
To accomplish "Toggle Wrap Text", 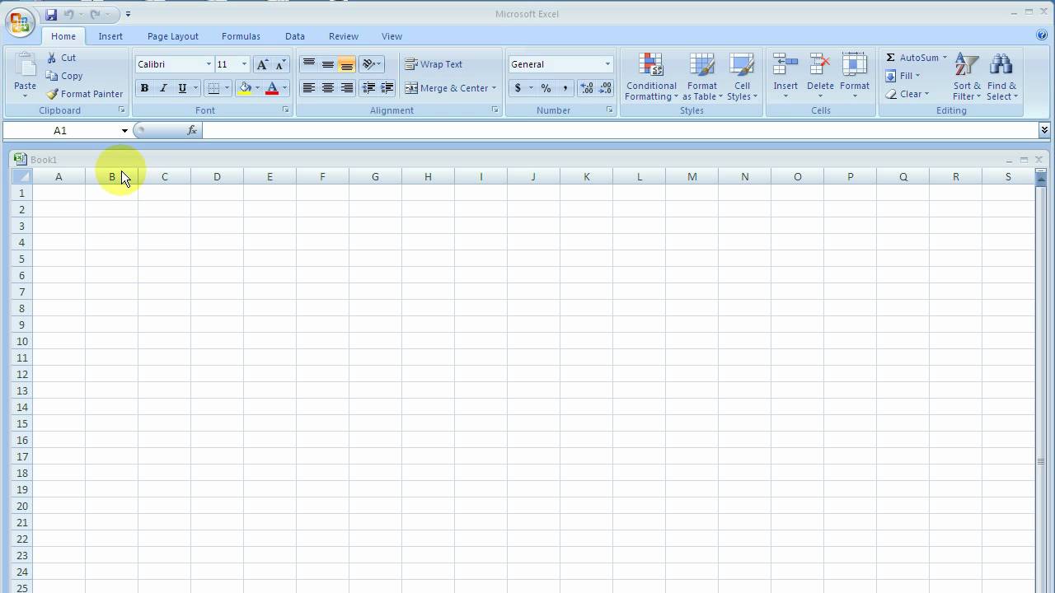I will click(x=434, y=64).
